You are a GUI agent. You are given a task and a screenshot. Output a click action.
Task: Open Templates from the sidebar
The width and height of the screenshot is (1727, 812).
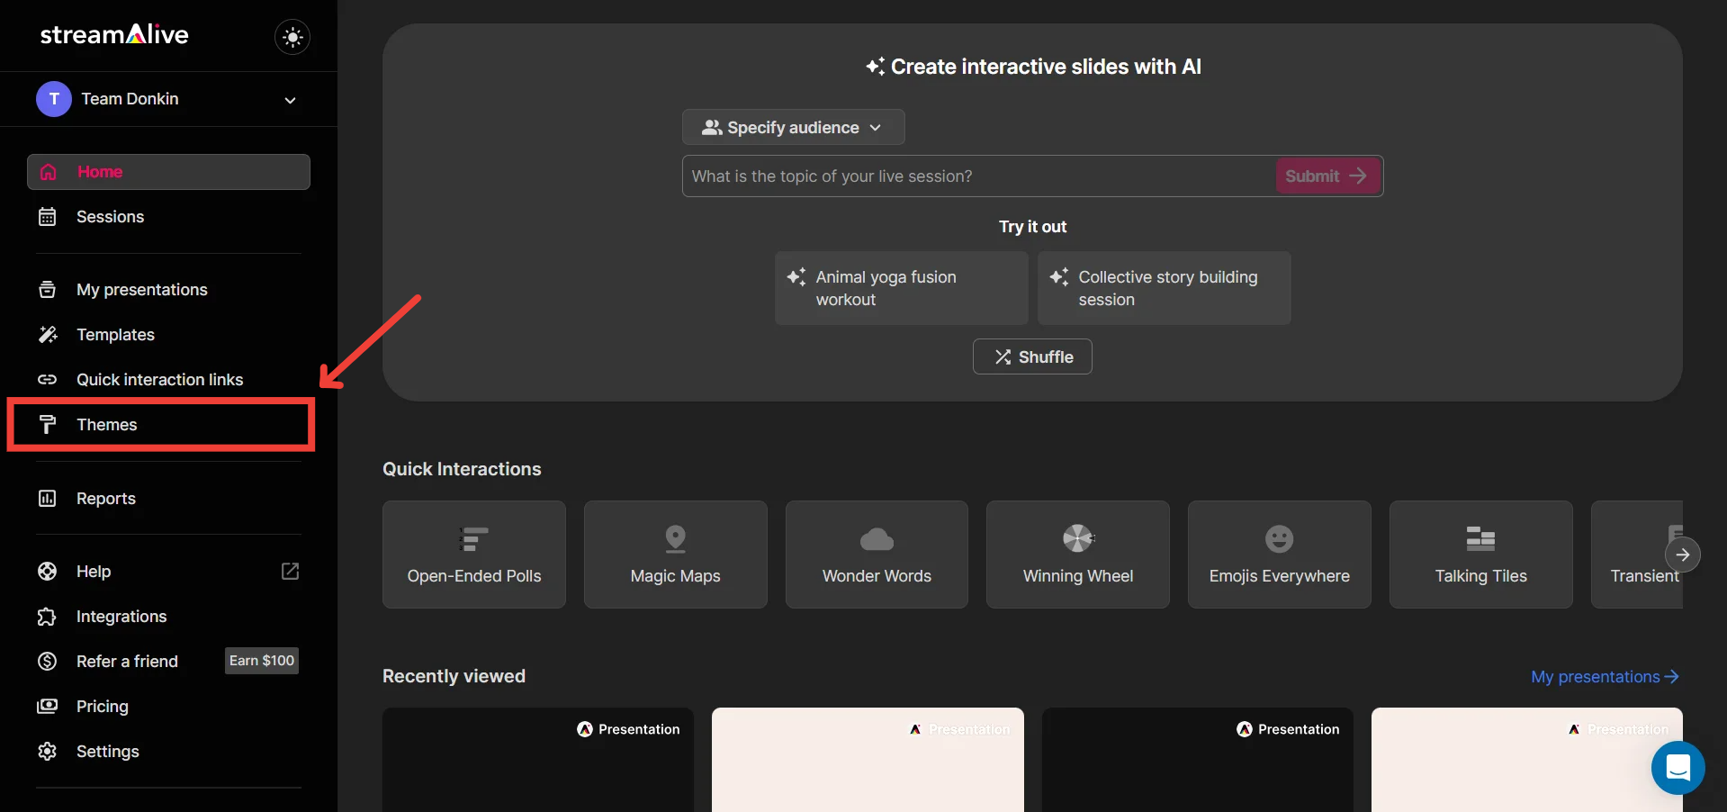coord(115,335)
